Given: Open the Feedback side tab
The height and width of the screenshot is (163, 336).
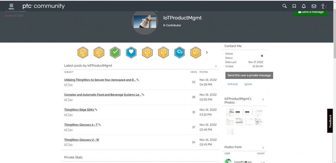Looking at the screenshot, I should tap(330, 121).
